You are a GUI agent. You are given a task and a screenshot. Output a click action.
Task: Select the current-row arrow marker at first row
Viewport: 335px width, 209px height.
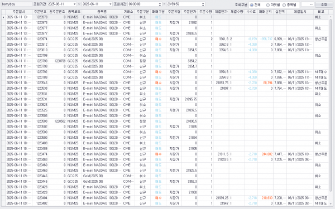tap(3, 17)
